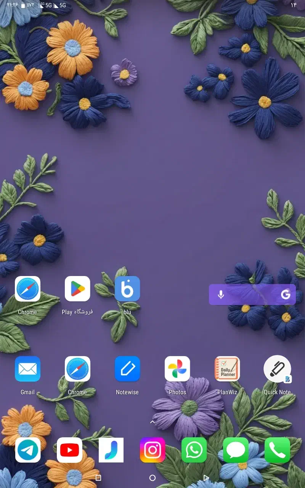The image size is (305, 488).
Task: Open the Telegram app from the dock
Action: tap(27, 450)
